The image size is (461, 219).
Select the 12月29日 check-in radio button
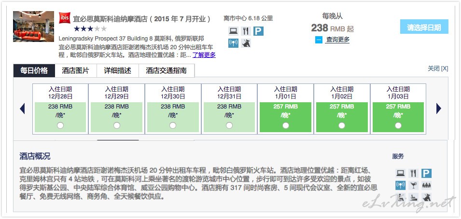pyautogui.click(x=117, y=125)
